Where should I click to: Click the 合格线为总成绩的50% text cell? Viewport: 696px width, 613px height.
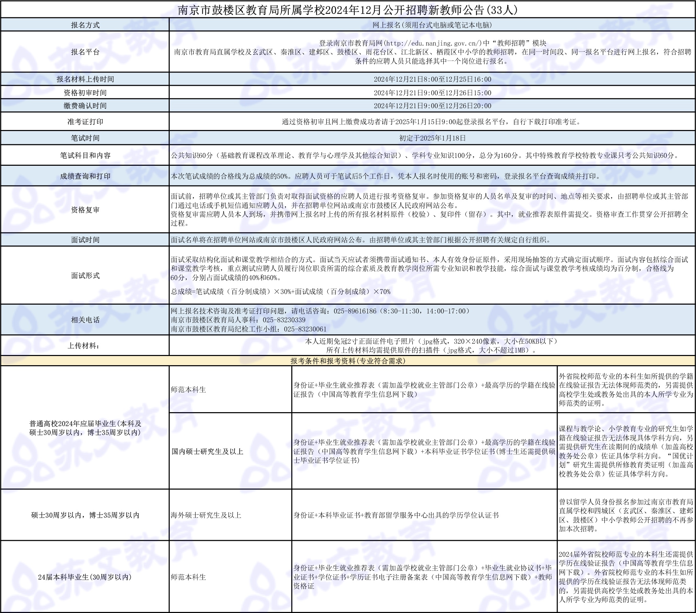coord(432,176)
